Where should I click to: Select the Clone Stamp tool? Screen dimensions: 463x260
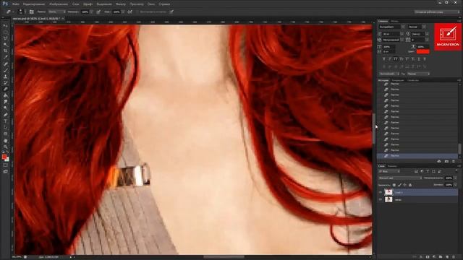(5, 77)
